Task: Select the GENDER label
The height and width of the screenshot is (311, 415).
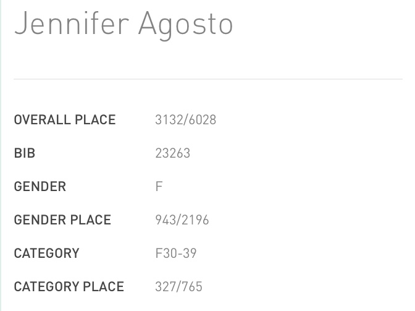Action: click(x=40, y=187)
